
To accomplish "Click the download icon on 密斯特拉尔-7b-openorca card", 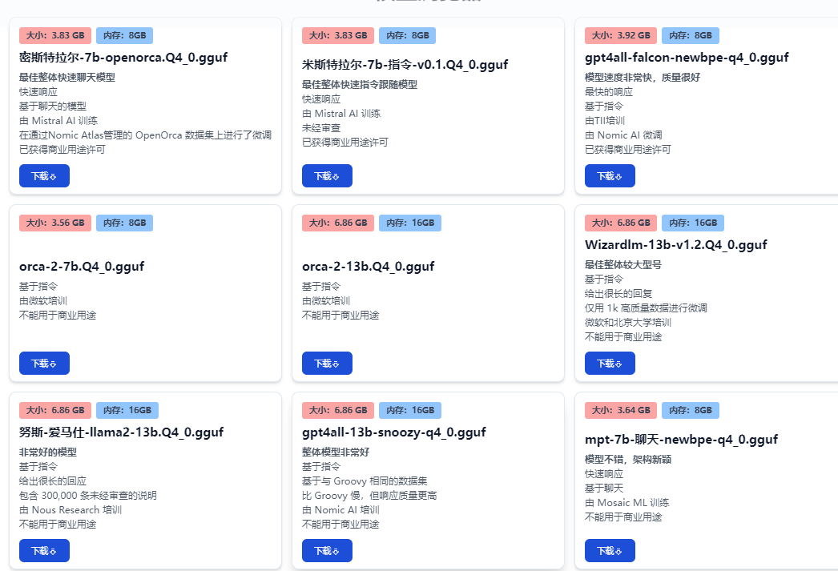I will [54, 175].
